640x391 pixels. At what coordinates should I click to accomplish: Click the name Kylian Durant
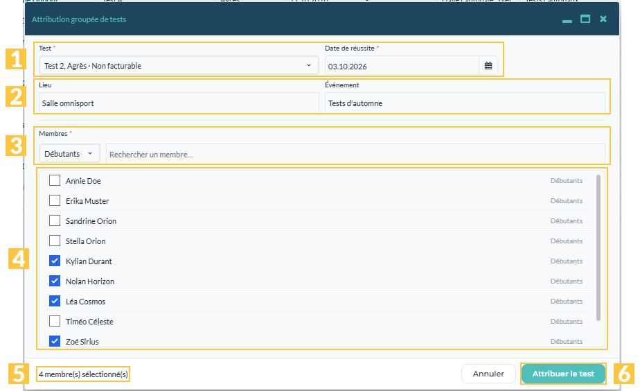[89, 261]
